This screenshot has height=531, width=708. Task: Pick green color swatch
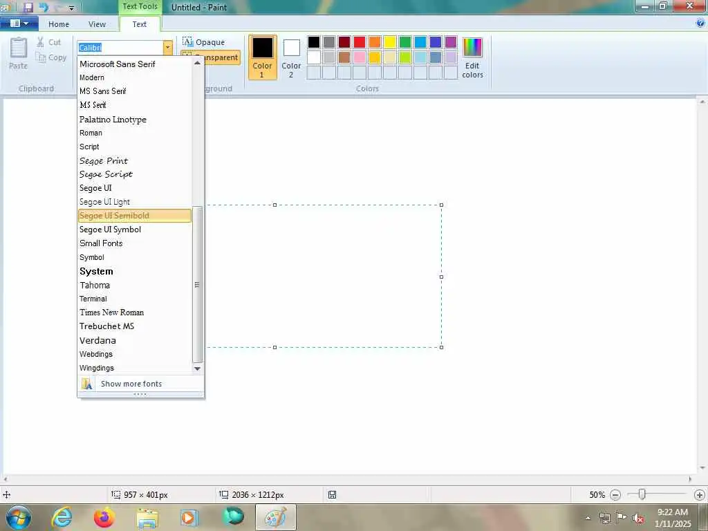(x=405, y=42)
